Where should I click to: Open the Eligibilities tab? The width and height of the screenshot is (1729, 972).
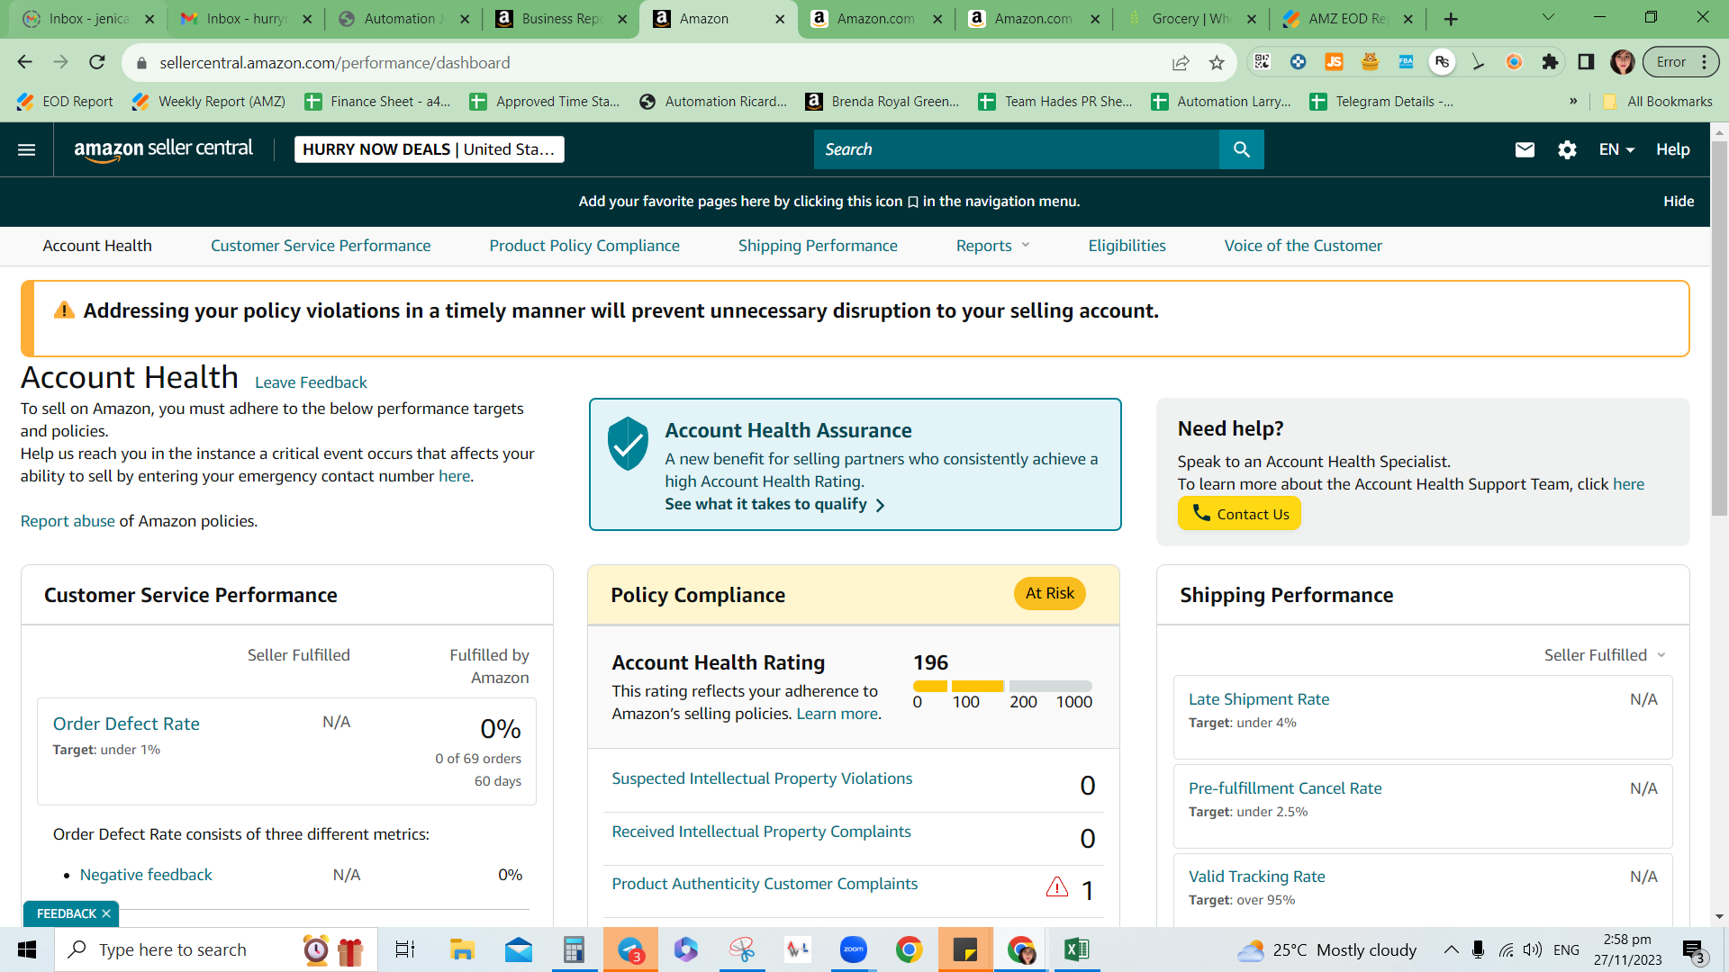pos(1127,246)
